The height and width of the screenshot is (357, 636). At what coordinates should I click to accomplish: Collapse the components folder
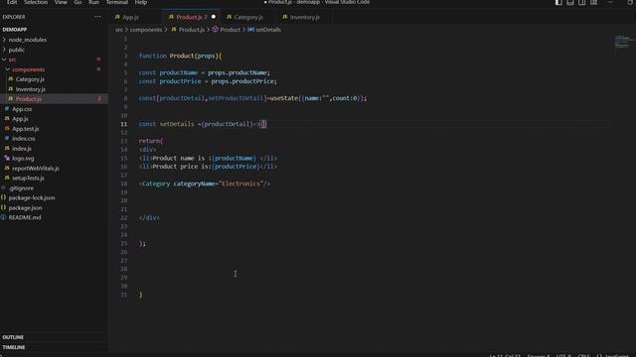coord(8,69)
